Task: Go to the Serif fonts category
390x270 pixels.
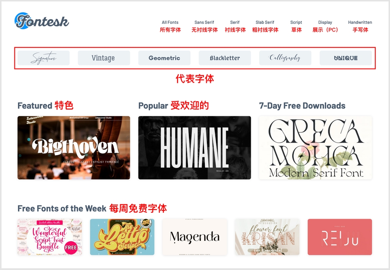Action: click(x=235, y=22)
